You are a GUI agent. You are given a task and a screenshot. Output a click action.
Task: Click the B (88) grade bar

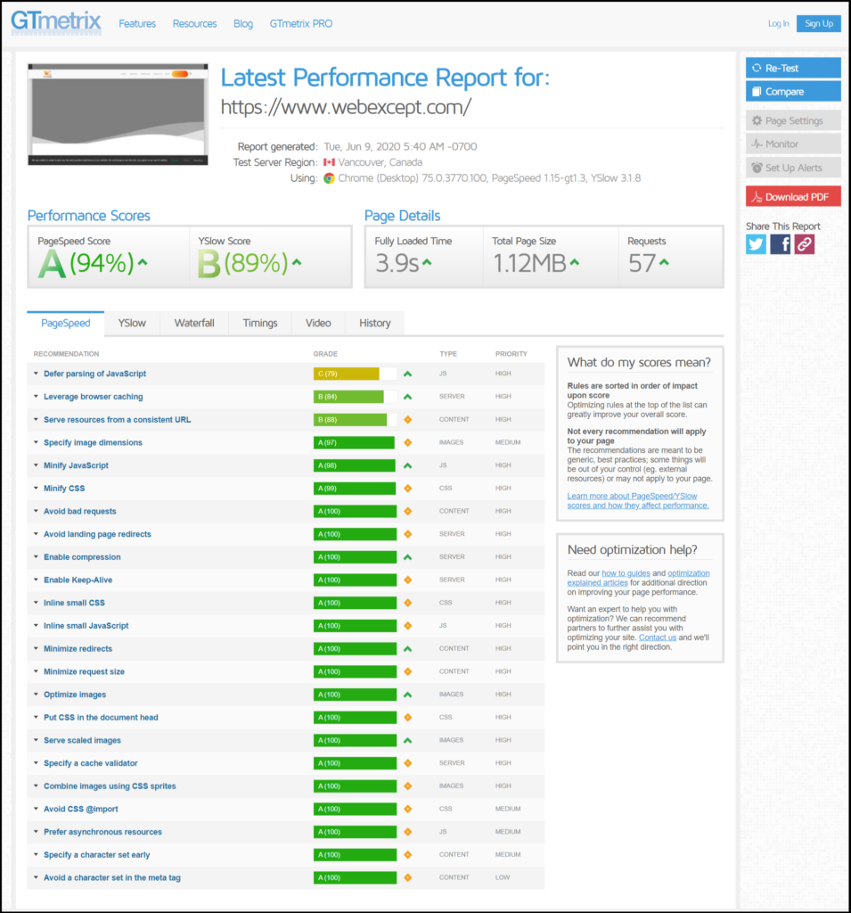click(355, 420)
